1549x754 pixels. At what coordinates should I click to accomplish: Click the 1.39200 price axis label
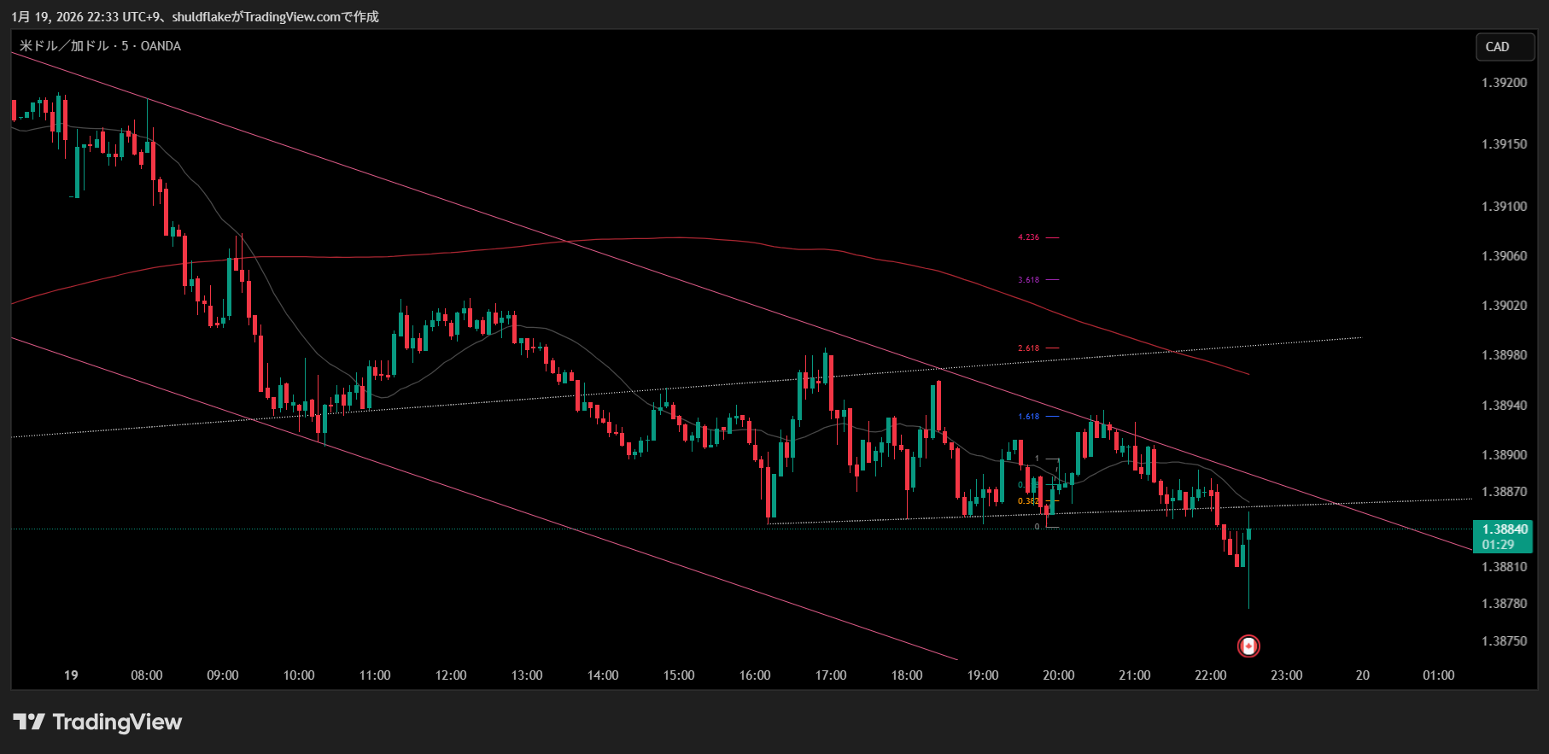(1504, 83)
